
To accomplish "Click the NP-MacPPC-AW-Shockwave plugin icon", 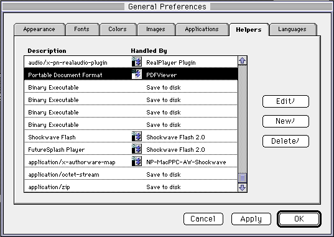I will (137, 161).
